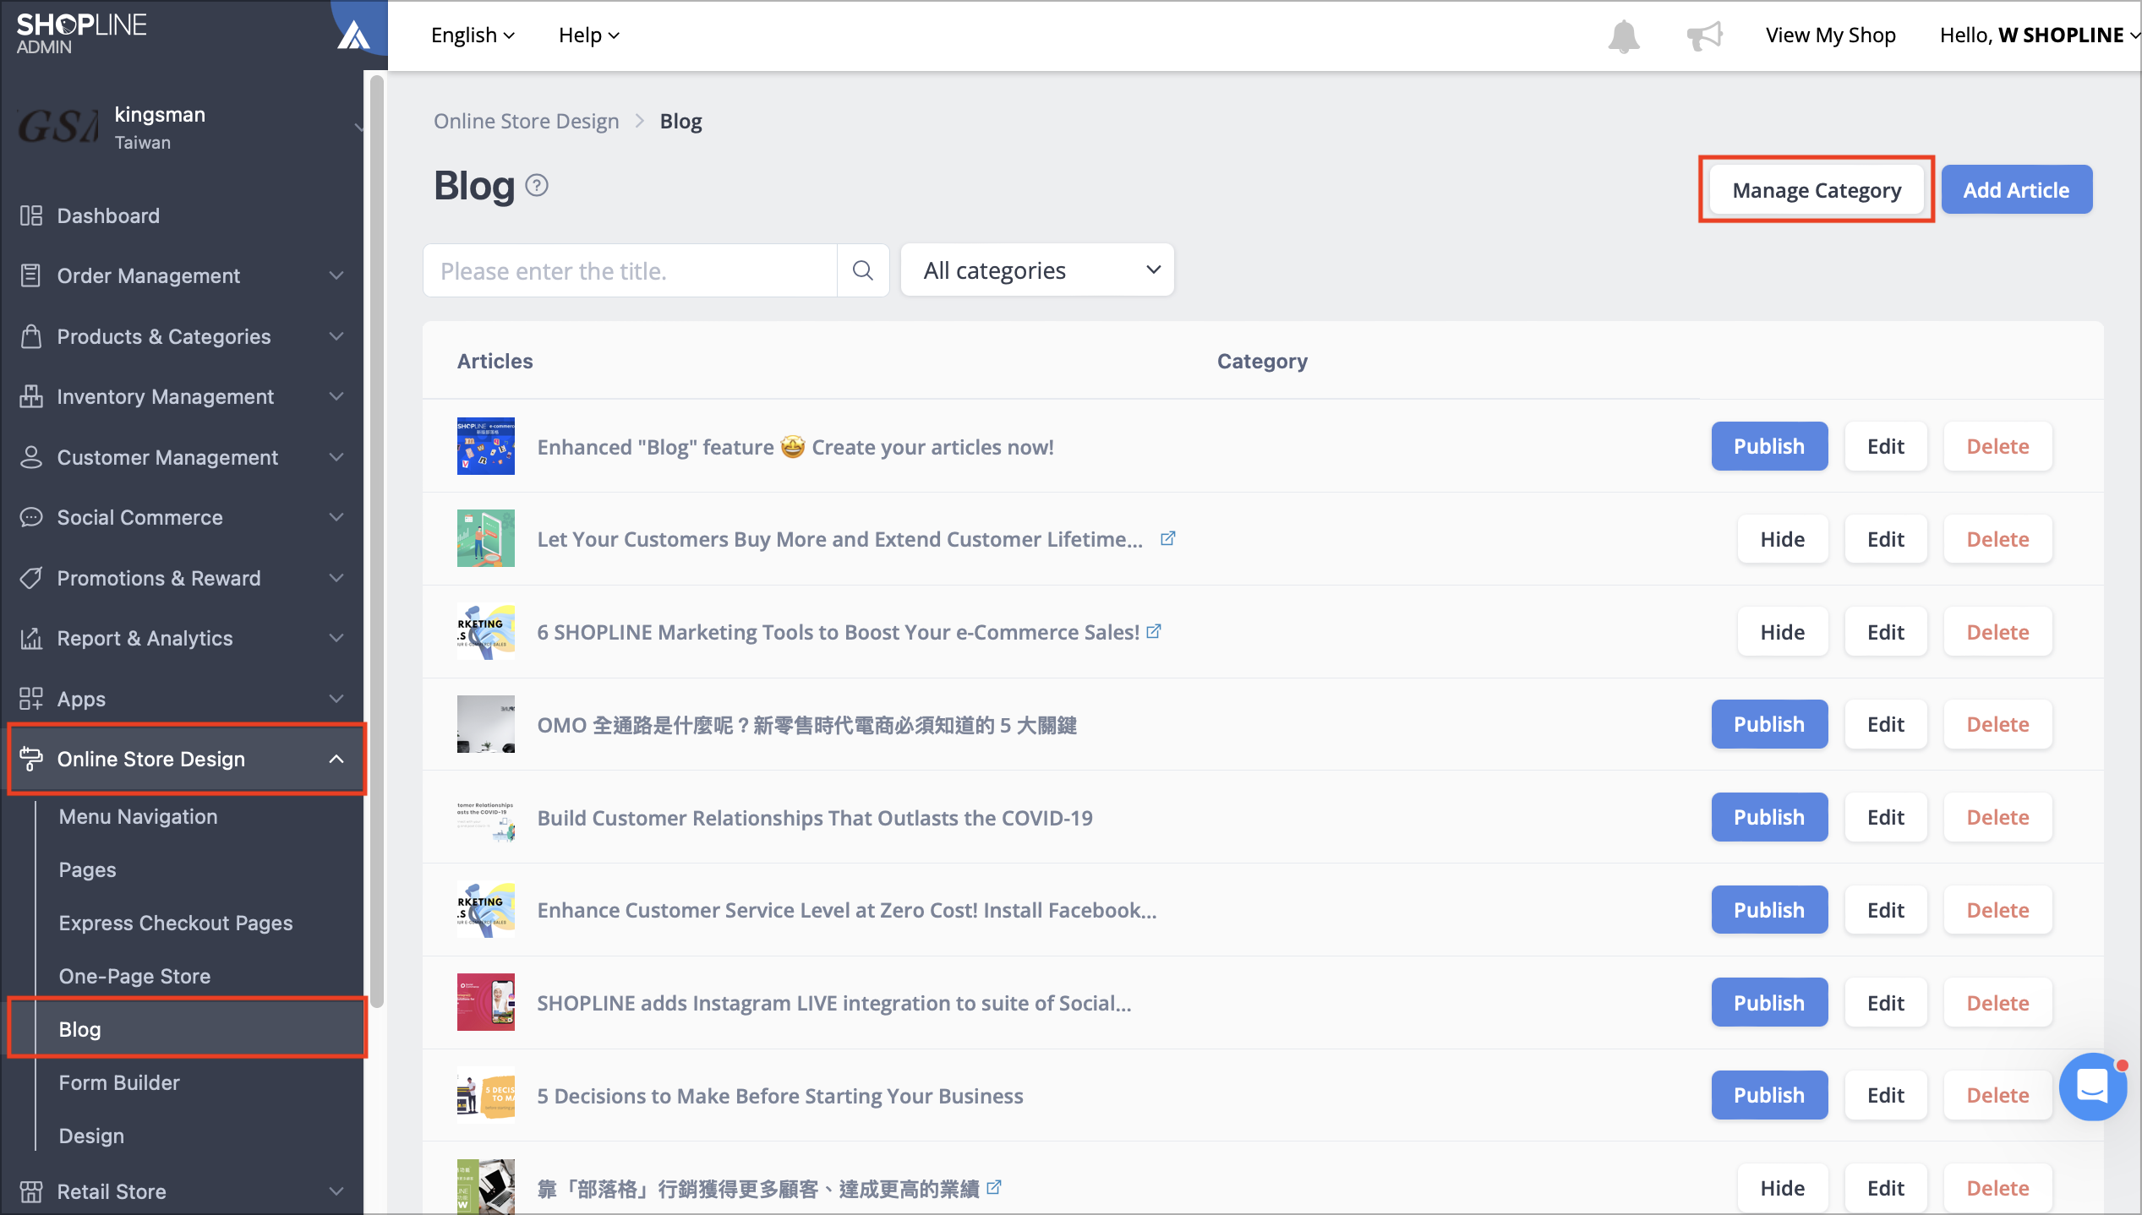Edit the Enhance Customer Service Level article
The image size is (2142, 1215).
click(1886, 910)
